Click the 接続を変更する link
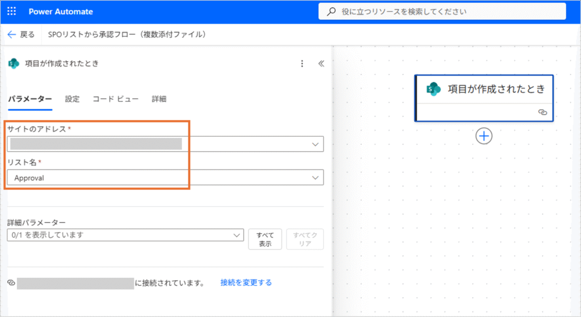This screenshot has height=317, width=581. point(246,282)
